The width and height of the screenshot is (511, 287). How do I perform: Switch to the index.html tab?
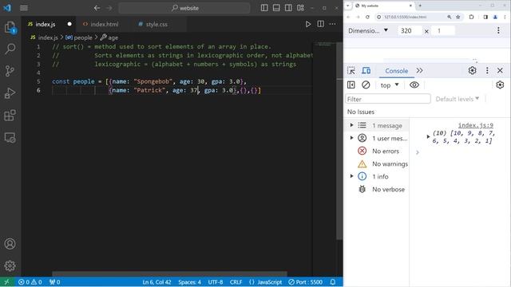point(105,24)
